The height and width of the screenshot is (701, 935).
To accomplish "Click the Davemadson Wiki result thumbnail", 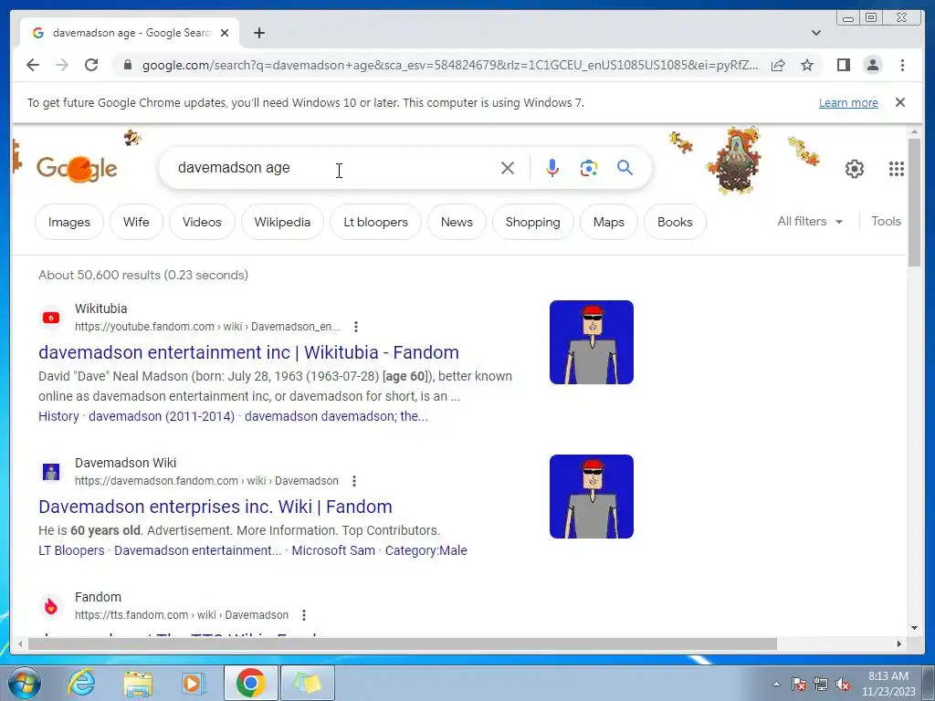I will click(592, 497).
